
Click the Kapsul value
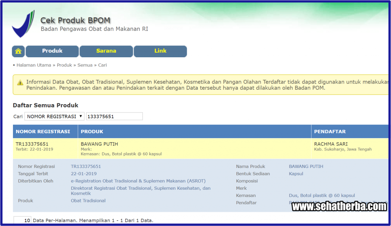click(296, 174)
